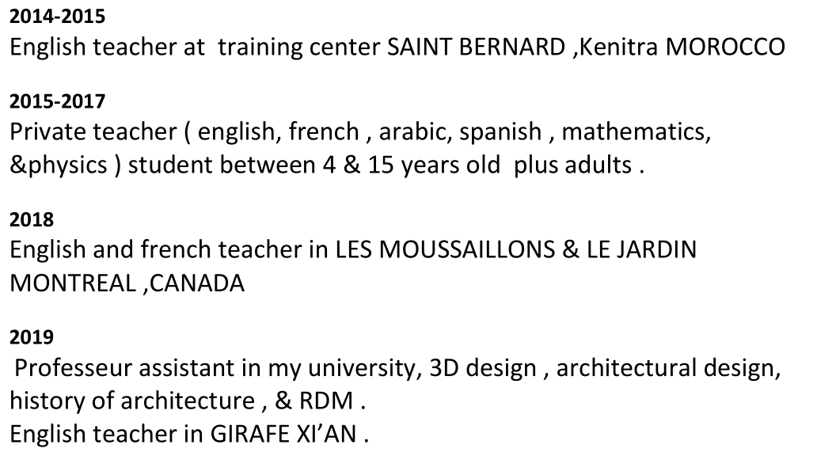Click the word mathematics
This screenshot has width=817, height=456.
point(636,131)
